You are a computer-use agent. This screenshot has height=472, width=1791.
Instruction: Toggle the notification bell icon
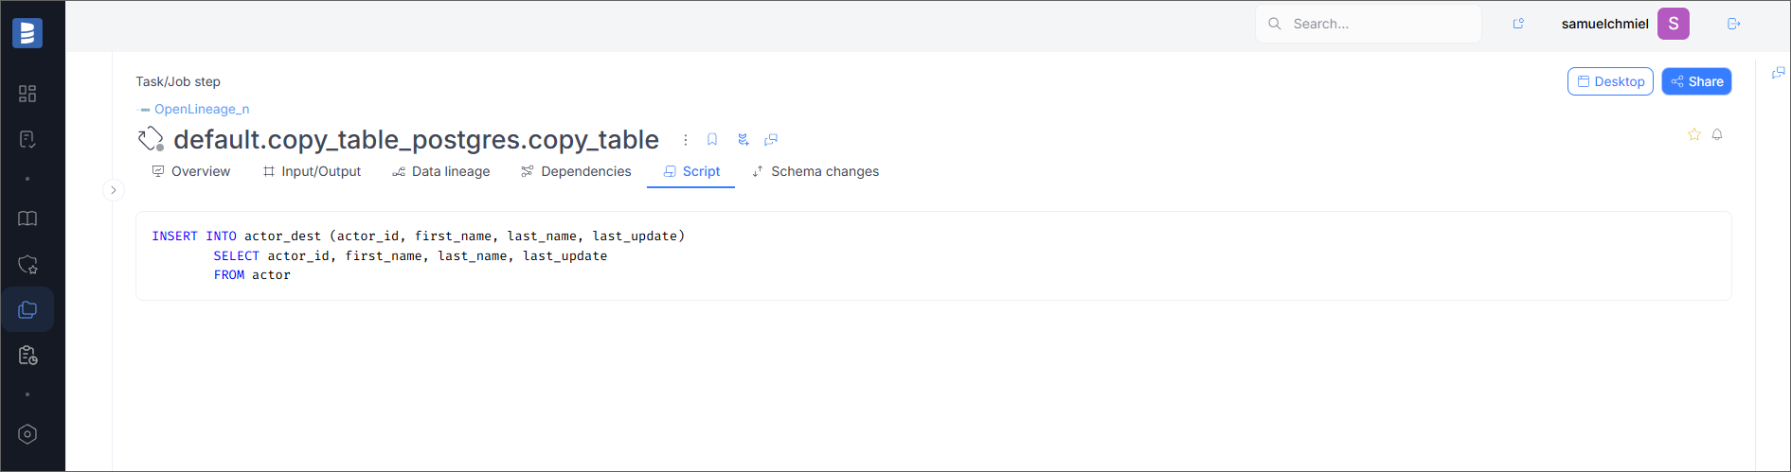click(x=1717, y=134)
